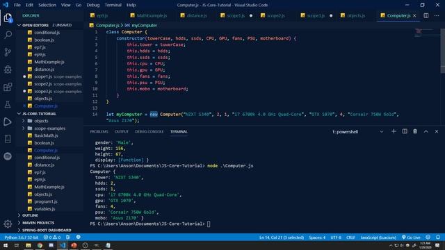Click Python 3.6.7 32-bit interpreter selector
The image size is (445, 250).
pyautogui.click(x=22, y=237)
